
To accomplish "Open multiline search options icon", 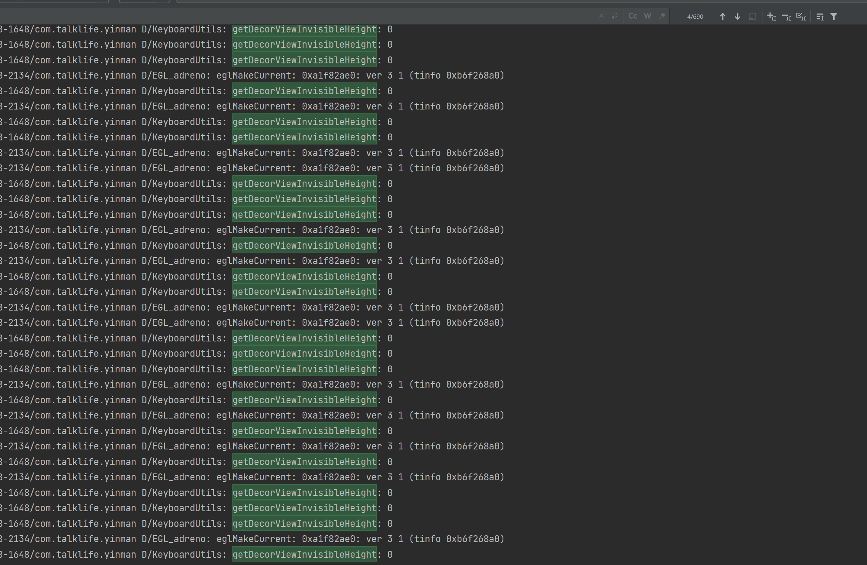I will pos(820,16).
